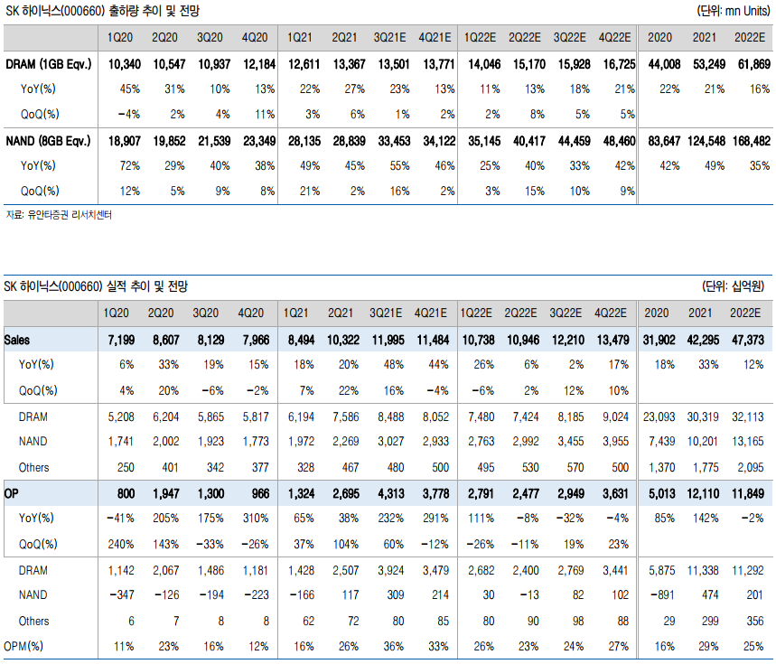Click DRAM annual OP 11,338
Viewport: 776px width, 664px height.
(703, 570)
